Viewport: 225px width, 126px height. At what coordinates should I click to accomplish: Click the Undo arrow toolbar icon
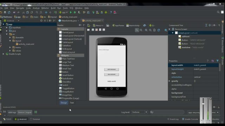pos(14,13)
